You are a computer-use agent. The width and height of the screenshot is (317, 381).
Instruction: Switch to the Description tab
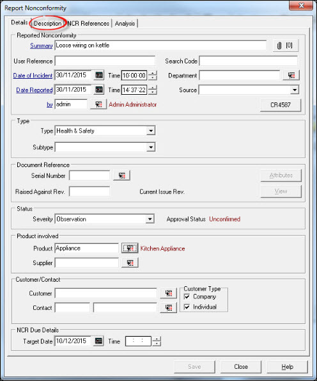47,23
